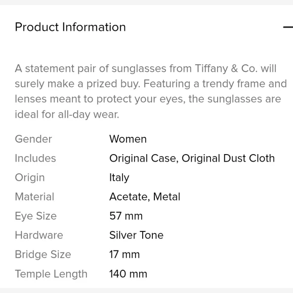Click the Bridge Size label
The height and width of the screenshot is (293, 293).
pos(43,255)
